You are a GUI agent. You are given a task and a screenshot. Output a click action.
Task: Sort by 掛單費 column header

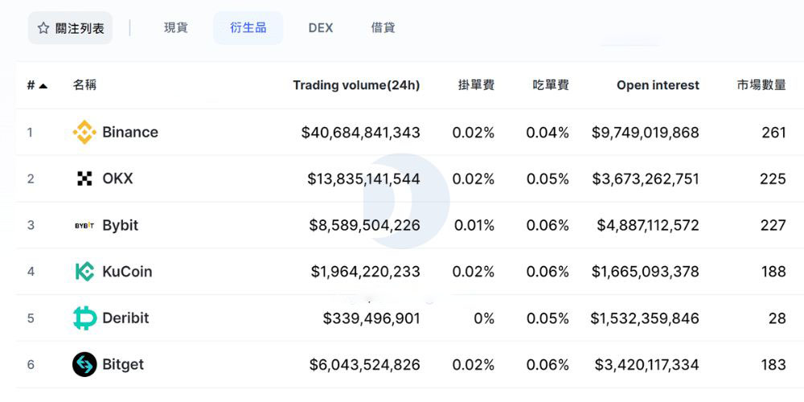(x=476, y=85)
